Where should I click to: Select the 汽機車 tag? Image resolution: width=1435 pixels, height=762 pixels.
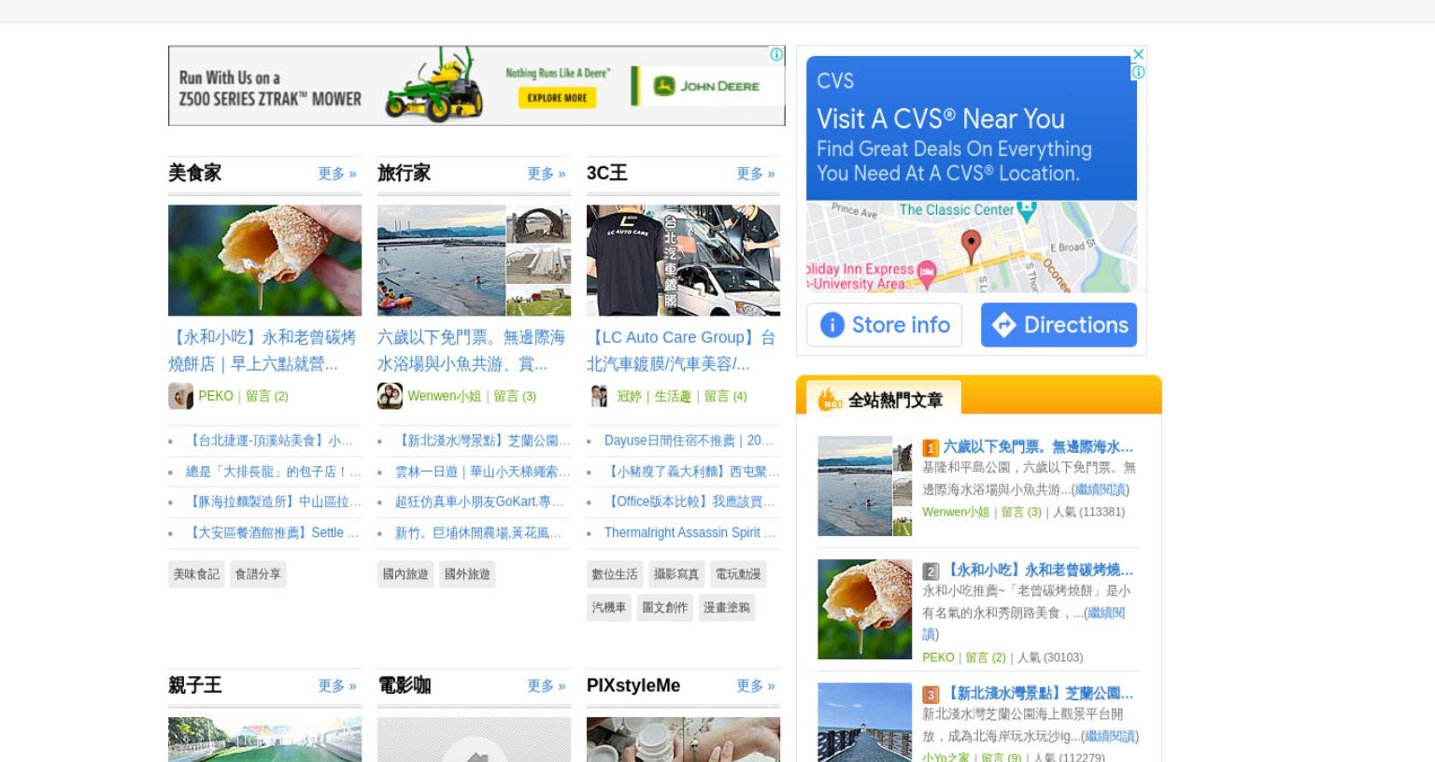(609, 608)
